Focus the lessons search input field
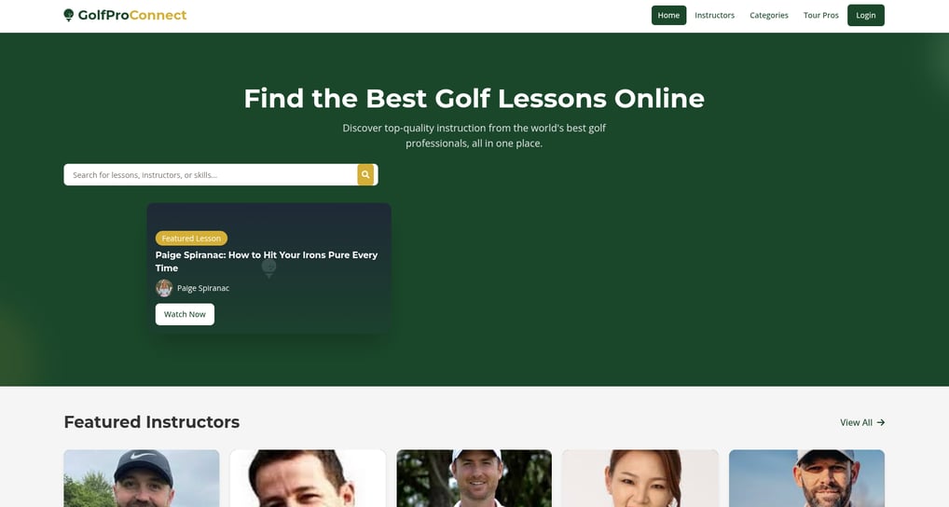Screen dimensions: 949x507 [211, 175]
